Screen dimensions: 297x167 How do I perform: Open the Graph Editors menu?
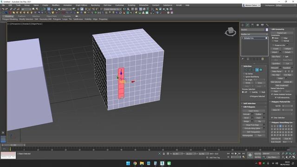pos(82,5)
